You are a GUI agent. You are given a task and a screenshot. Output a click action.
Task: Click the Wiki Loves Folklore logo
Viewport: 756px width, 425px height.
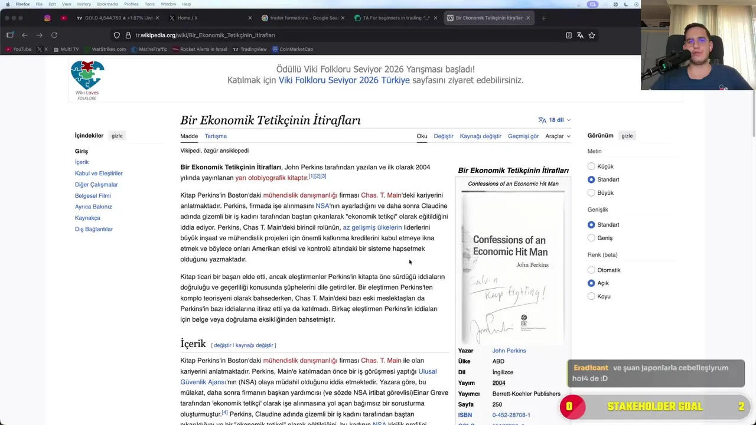[x=87, y=80]
